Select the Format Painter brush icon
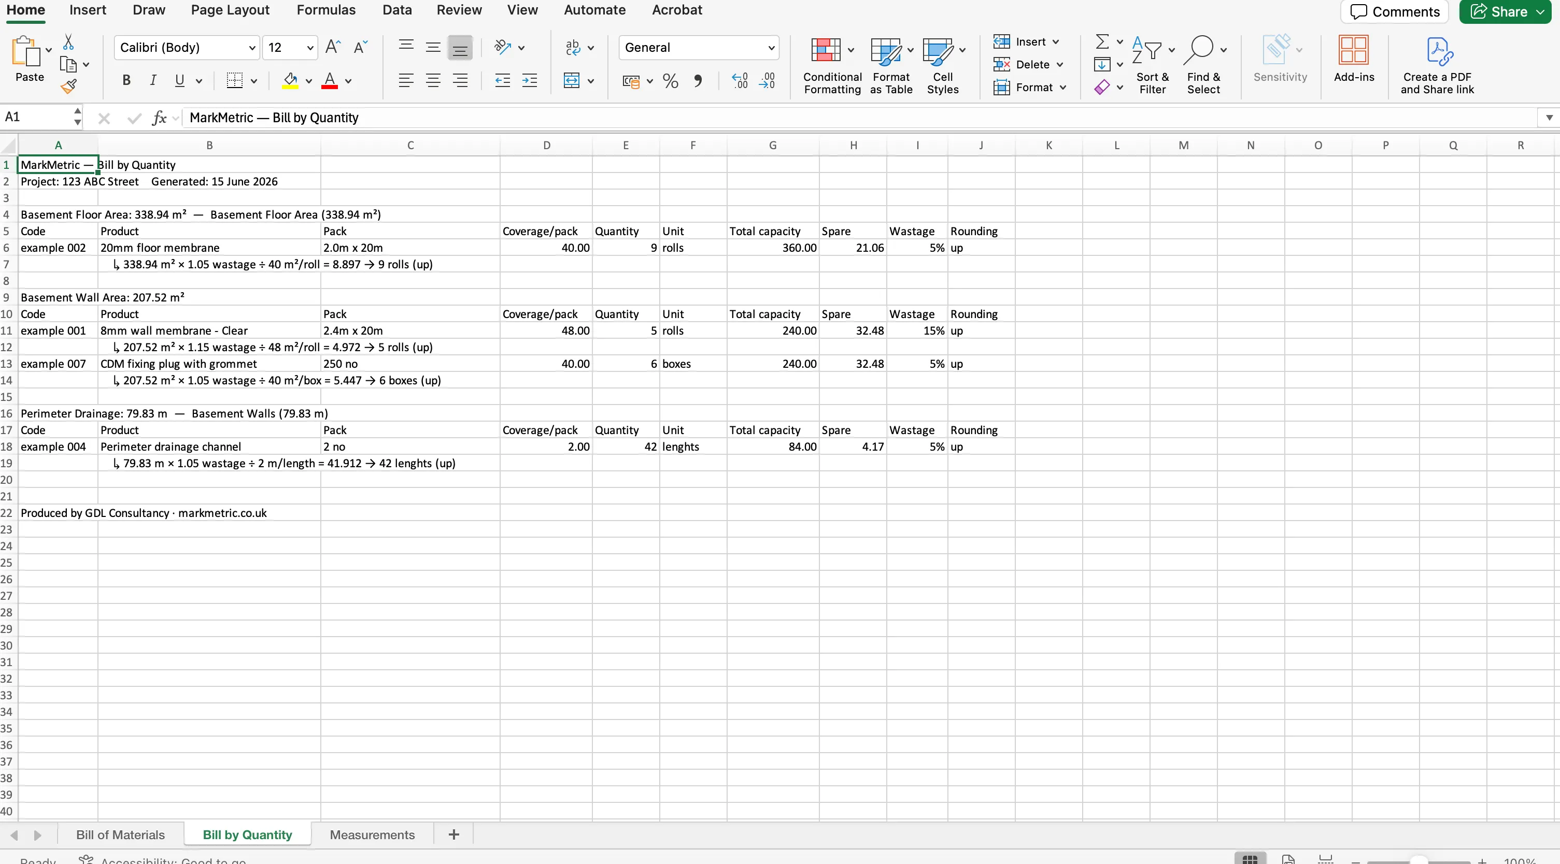The image size is (1560, 864). pos(68,87)
